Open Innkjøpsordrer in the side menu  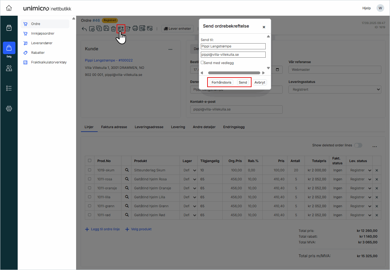pos(43,33)
